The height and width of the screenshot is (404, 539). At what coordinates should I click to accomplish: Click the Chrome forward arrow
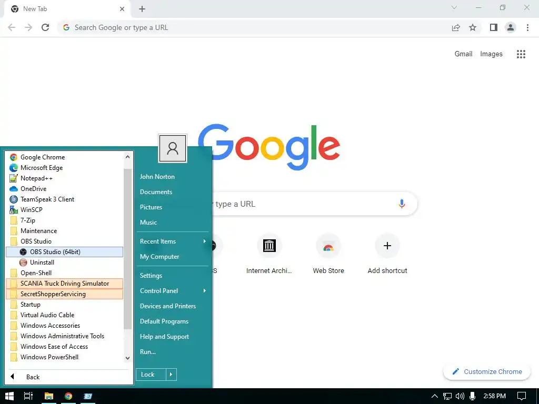click(28, 27)
